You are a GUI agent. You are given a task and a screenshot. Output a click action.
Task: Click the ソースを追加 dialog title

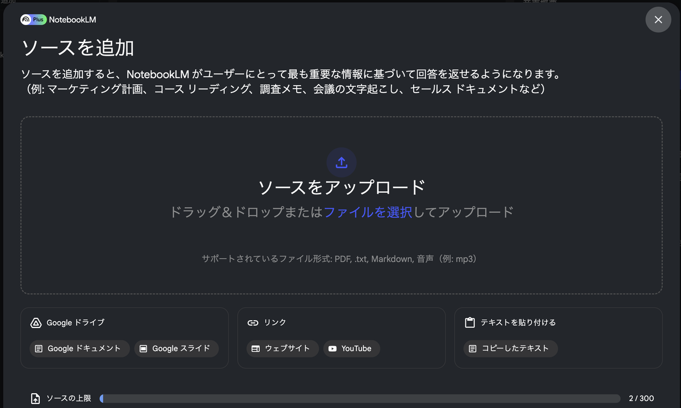pos(78,48)
